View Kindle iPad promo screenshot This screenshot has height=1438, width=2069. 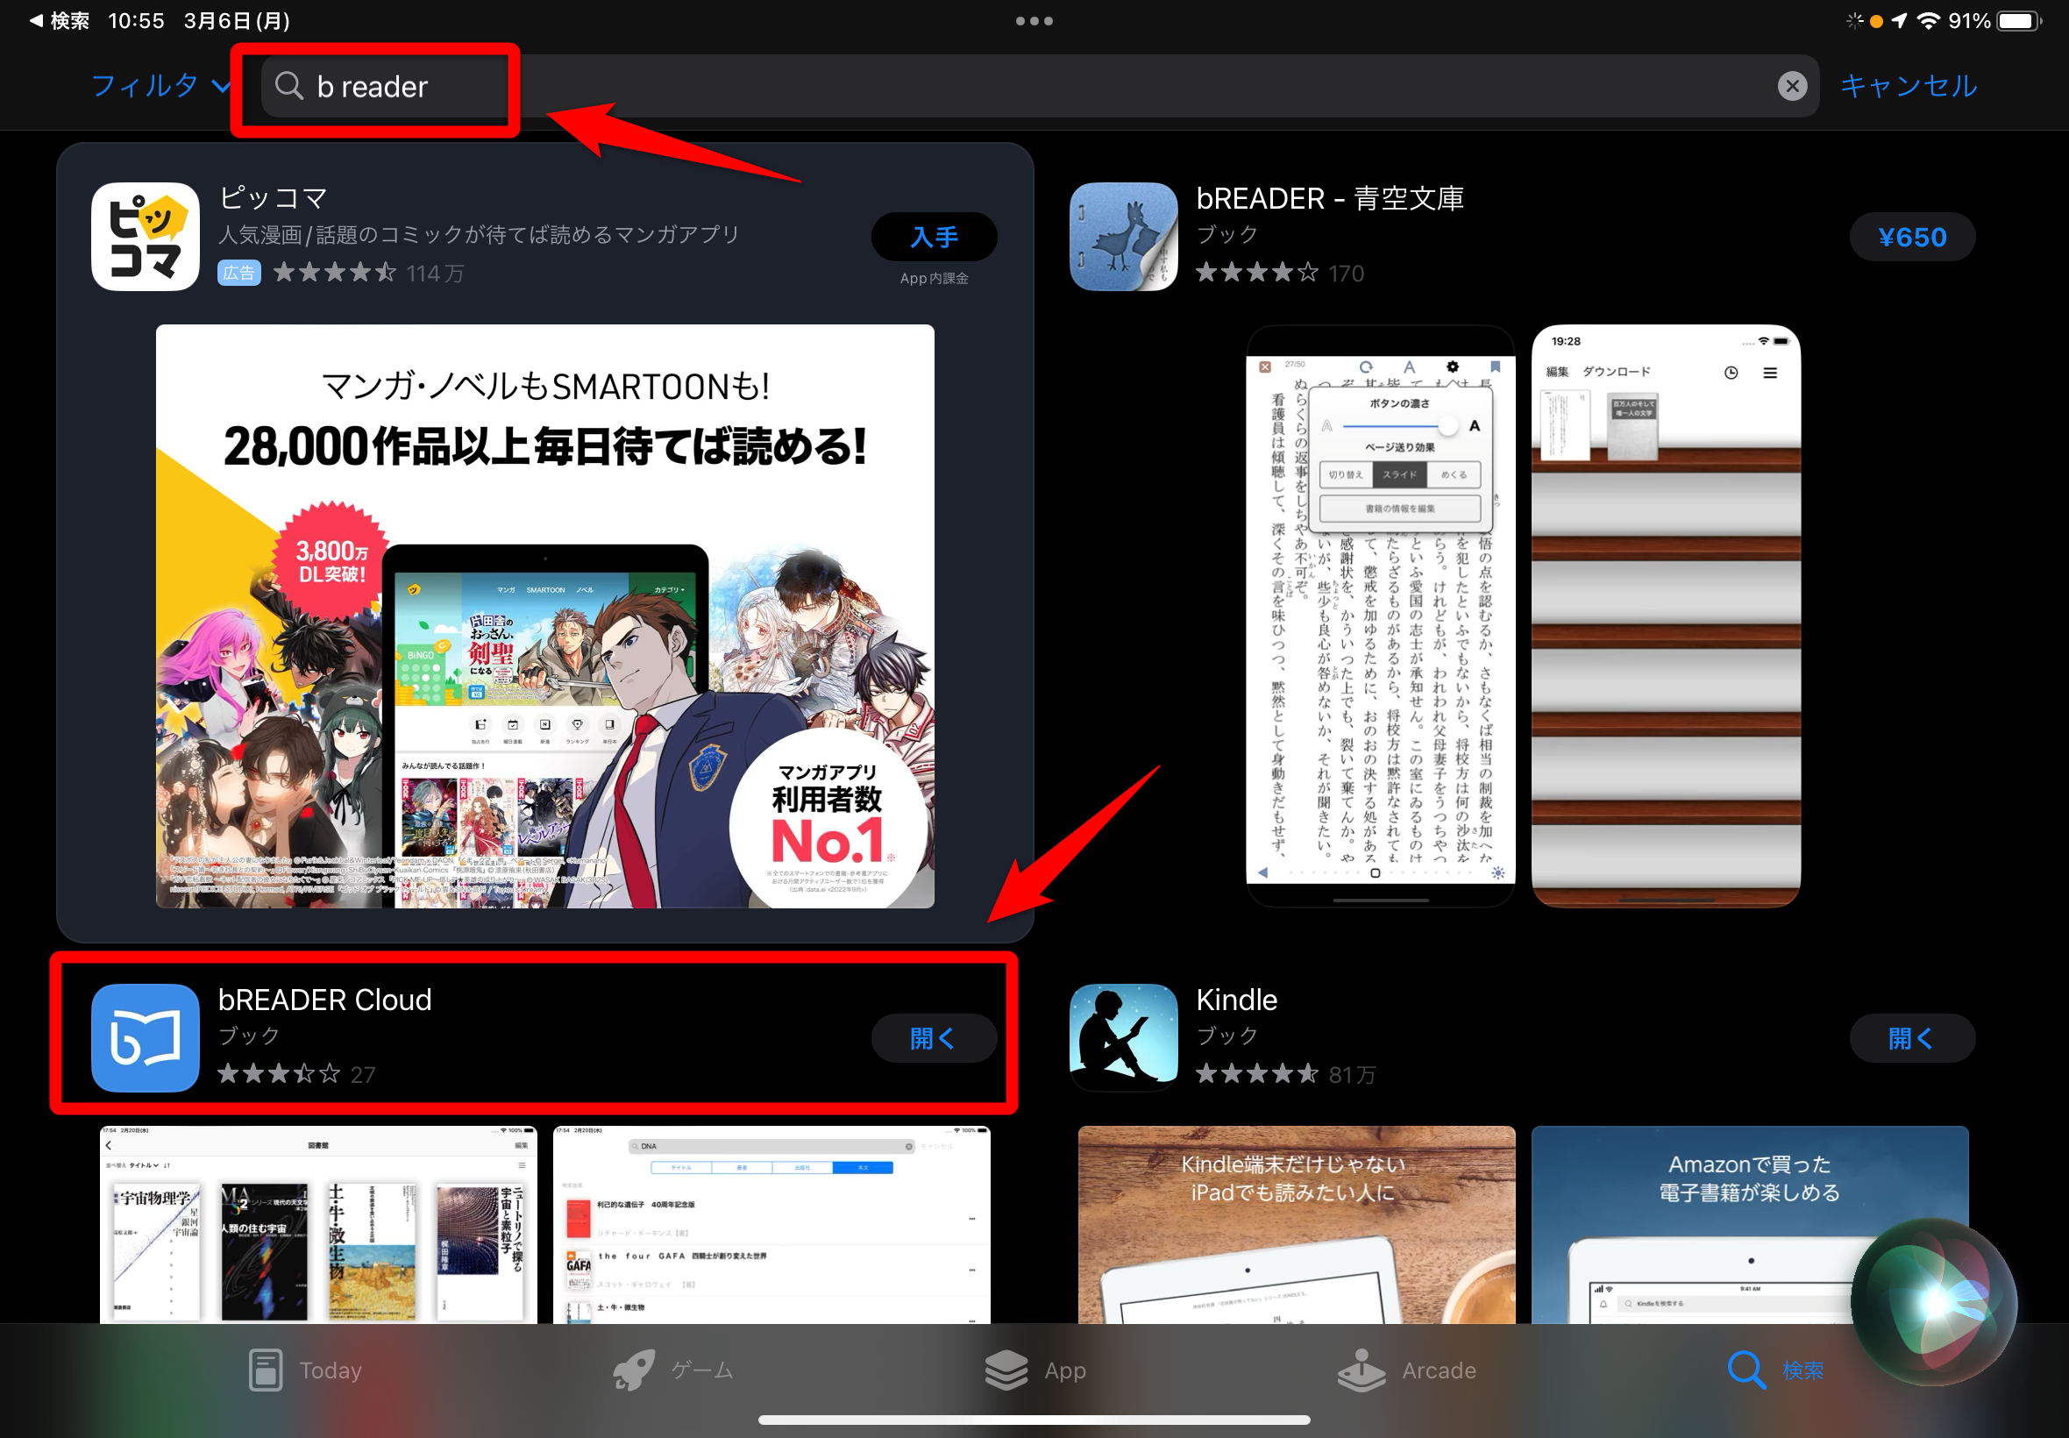(1296, 1224)
